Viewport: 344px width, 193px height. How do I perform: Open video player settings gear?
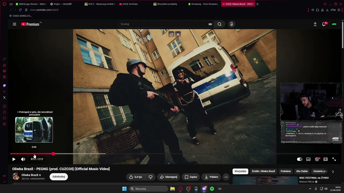point(317,159)
